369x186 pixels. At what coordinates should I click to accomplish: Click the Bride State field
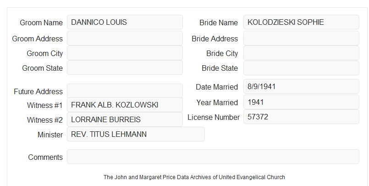pyautogui.click(x=301, y=68)
